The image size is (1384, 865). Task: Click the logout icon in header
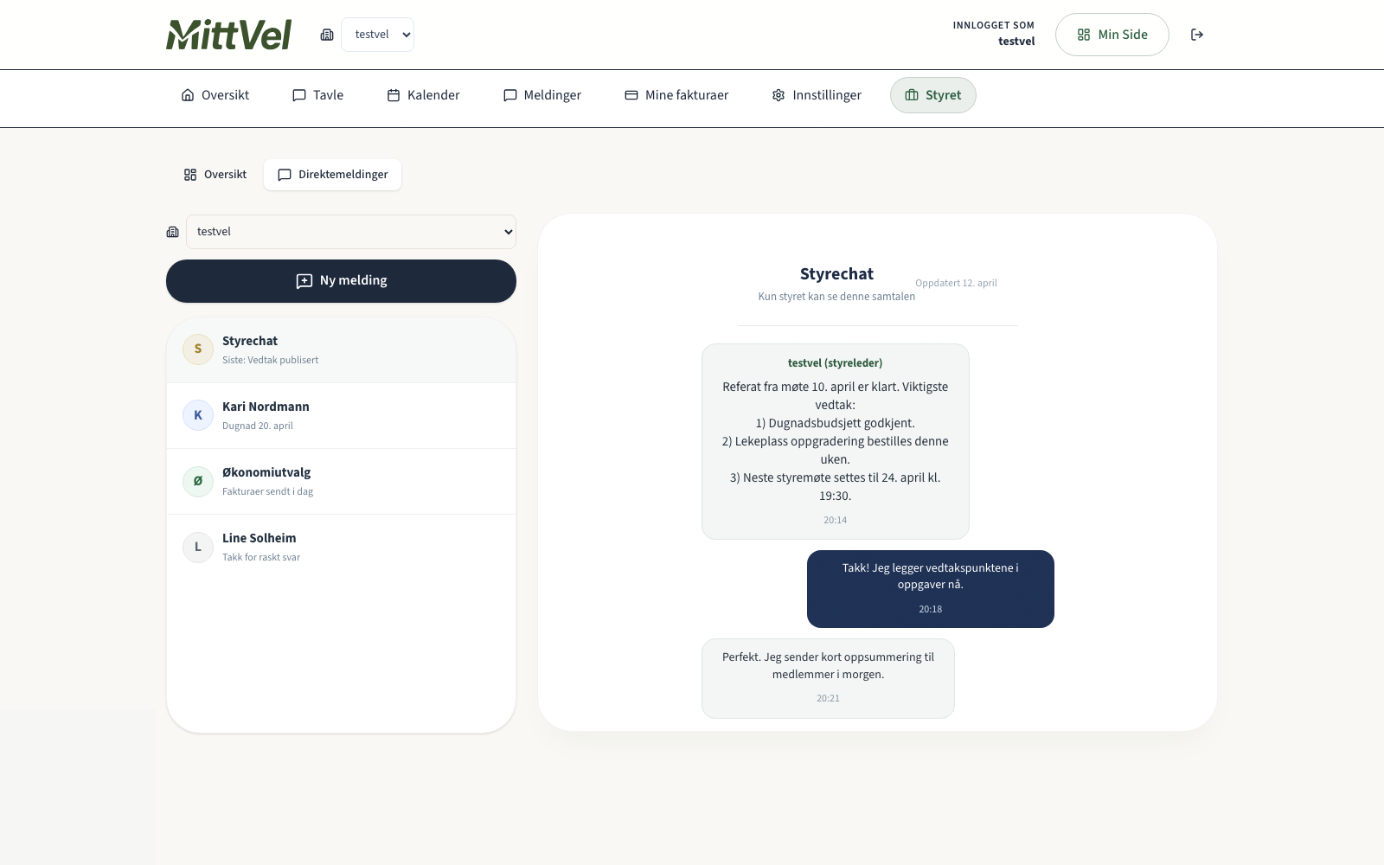pos(1197,35)
